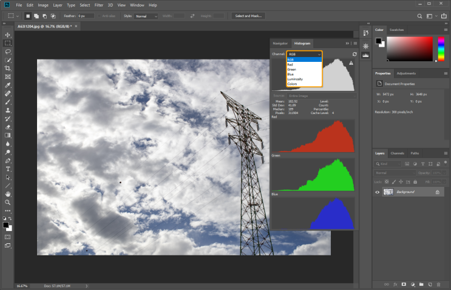Viewport: 451px width, 290px height.
Task: Select the Line tool
Action: tap(8, 186)
